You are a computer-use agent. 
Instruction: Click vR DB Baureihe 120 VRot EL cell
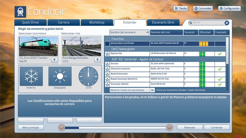[167, 54]
